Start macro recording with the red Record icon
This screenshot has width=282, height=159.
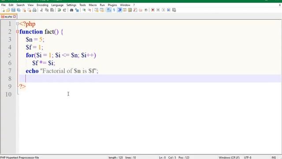click(x=153, y=10)
